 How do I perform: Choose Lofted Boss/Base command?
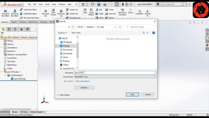click(x=28, y=14)
